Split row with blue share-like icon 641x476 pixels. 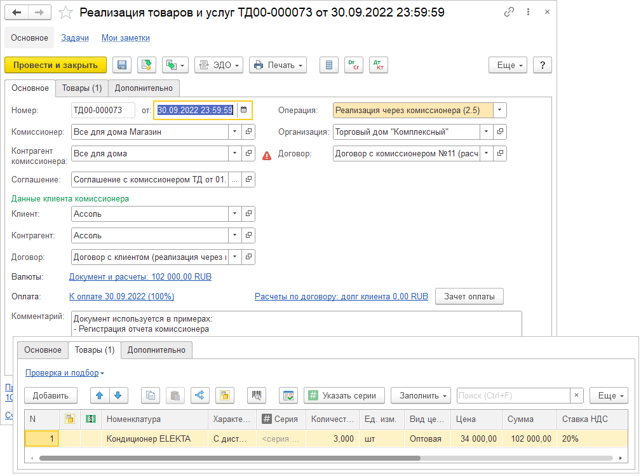pyautogui.click(x=200, y=395)
